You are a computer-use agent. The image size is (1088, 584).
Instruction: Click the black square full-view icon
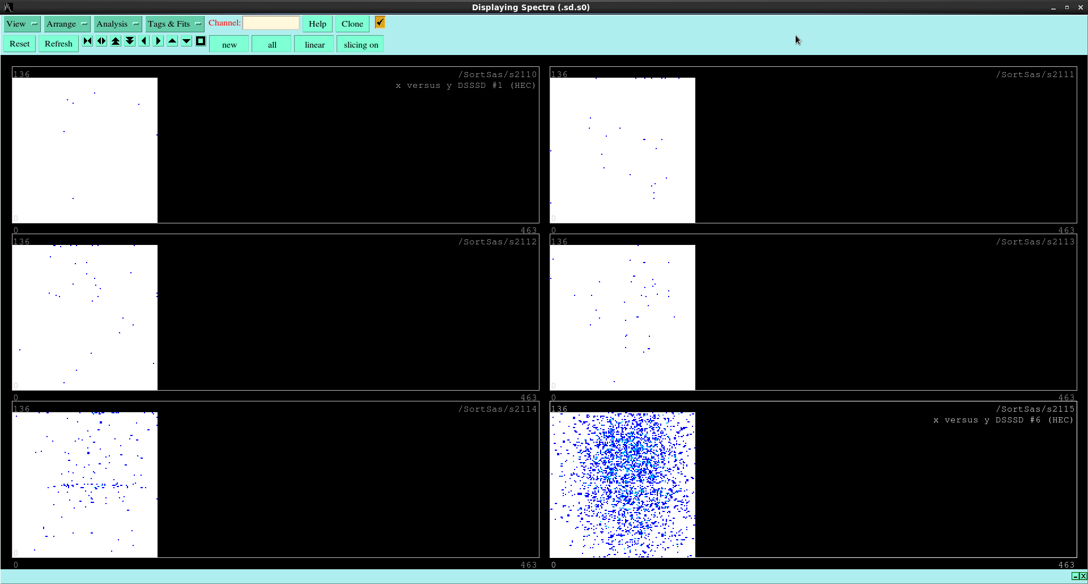[201, 41]
